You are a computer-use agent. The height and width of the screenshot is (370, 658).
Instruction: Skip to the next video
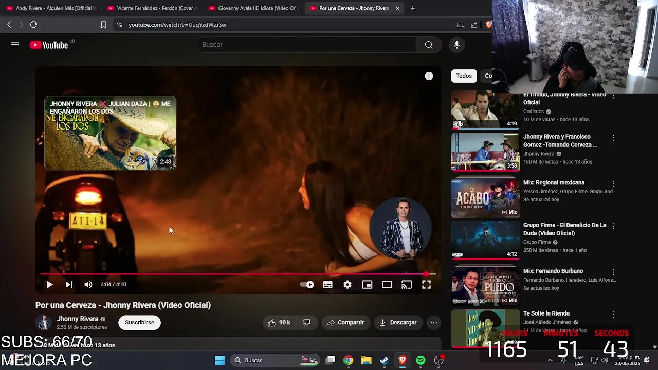(x=69, y=284)
